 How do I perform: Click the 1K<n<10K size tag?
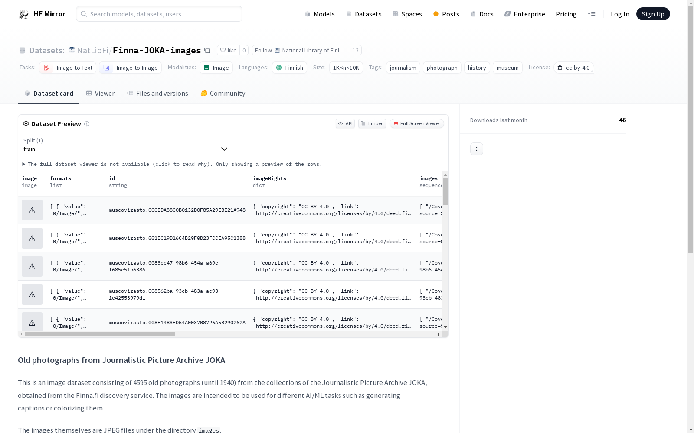tap(346, 68)
